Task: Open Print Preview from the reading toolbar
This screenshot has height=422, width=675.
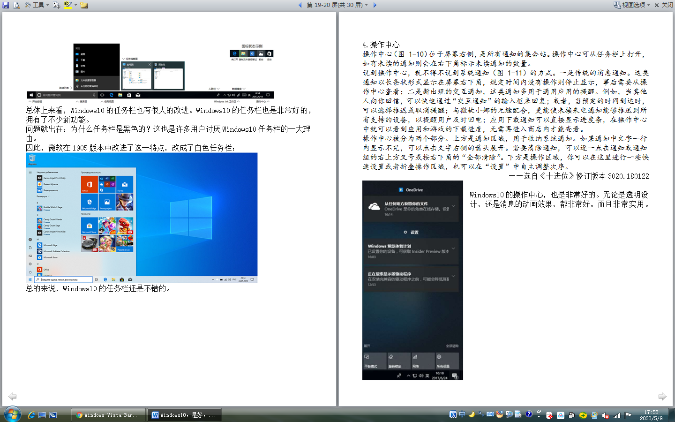Action: click(16, 5)
